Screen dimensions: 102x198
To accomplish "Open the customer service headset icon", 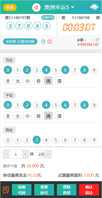I will (x=94, y=7).
